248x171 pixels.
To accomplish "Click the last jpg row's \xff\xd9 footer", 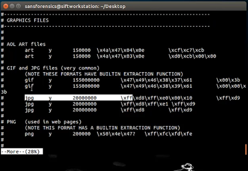I will click(x=180, y=110).
